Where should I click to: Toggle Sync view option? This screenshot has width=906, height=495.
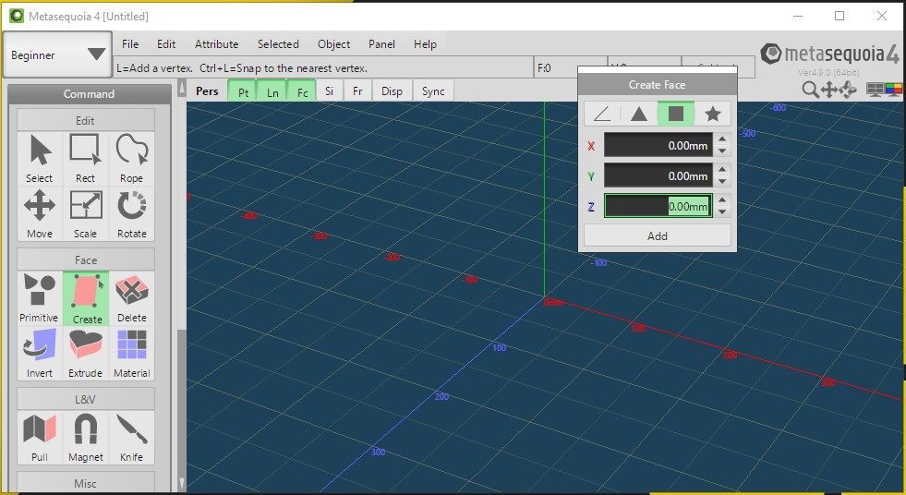click(433, 91)
